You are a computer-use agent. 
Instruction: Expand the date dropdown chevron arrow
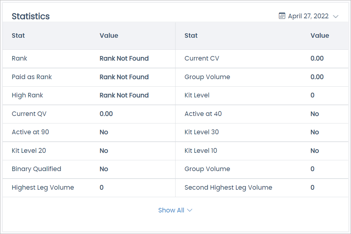coord(336,16)
